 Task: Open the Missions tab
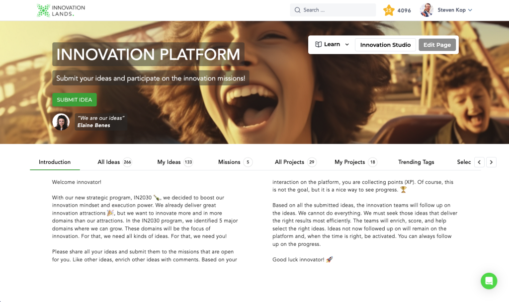click(x=229, y=162)
